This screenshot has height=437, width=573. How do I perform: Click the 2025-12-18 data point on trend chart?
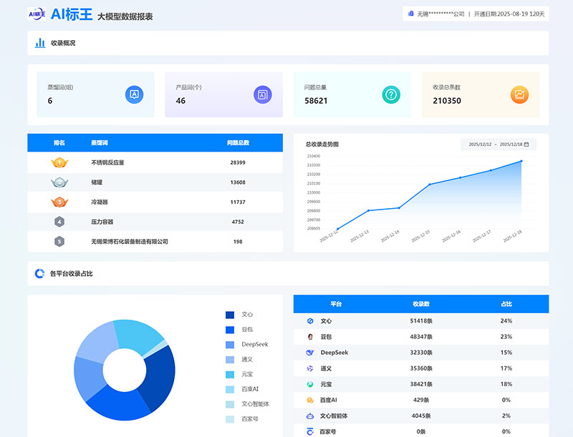pos(521,161)
